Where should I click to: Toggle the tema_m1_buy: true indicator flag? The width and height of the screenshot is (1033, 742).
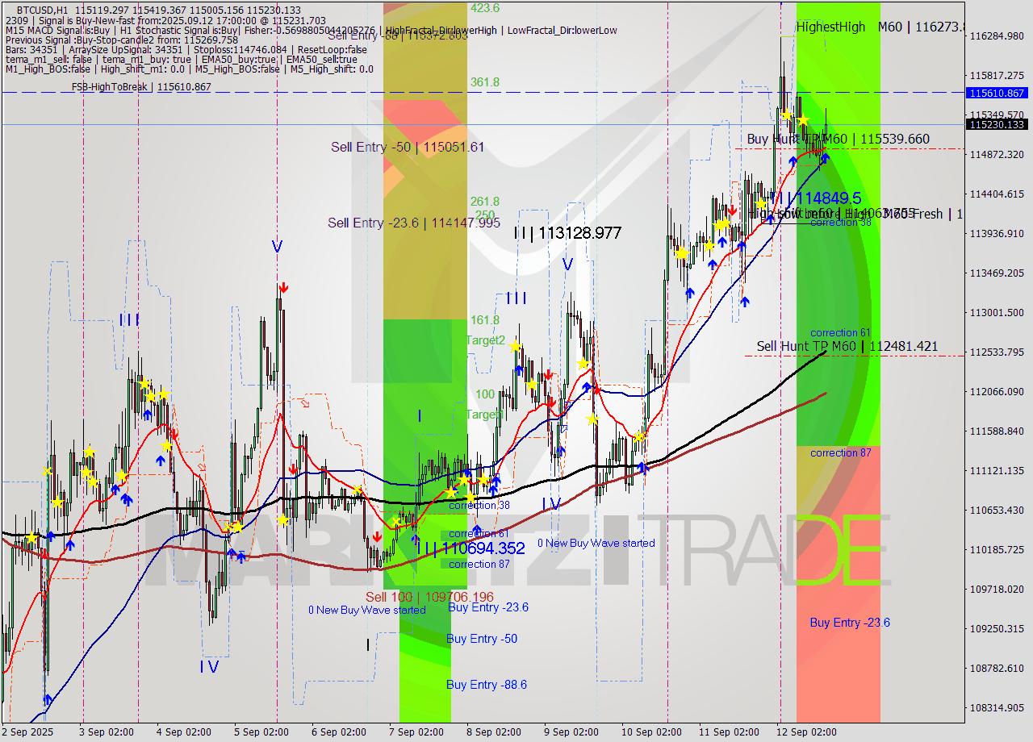point(145,59)
